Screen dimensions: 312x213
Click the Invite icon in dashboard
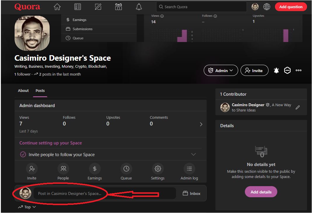coord(32,169)
